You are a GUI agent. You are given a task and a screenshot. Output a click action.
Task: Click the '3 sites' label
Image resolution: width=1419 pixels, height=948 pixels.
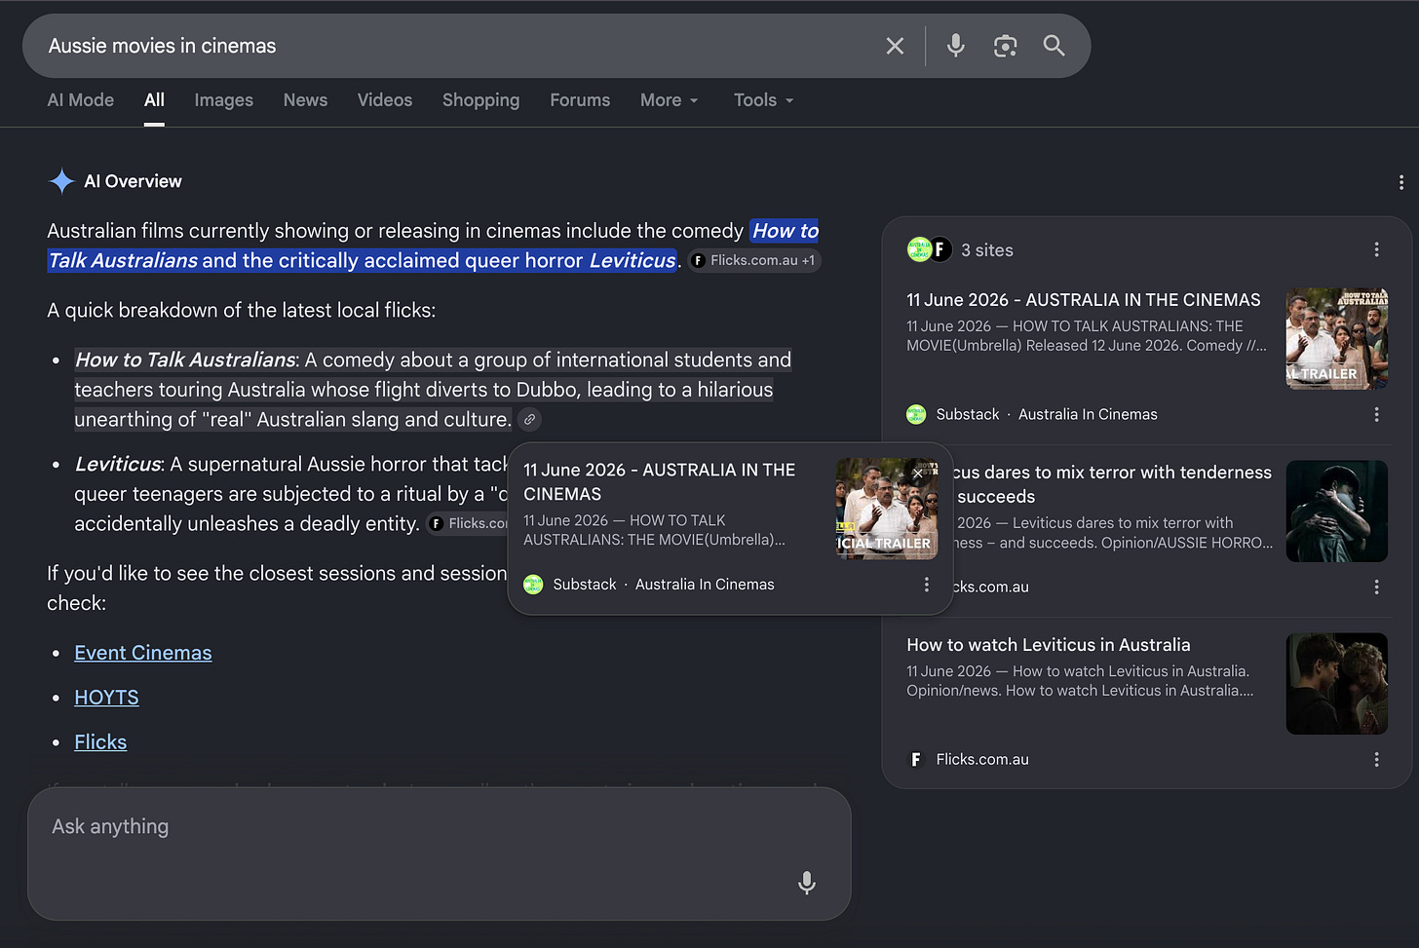point(987,250)
